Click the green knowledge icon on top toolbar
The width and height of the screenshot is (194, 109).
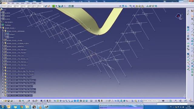(54, 6)
